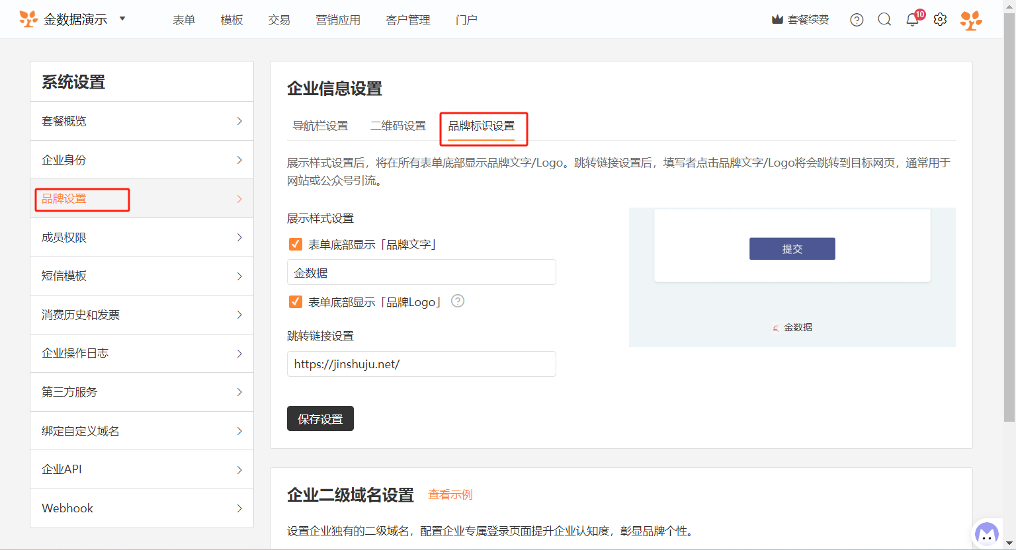Expand the 企业API chevron
Viewport: 1016px width, 550px height.
click(x=239, y=470)
